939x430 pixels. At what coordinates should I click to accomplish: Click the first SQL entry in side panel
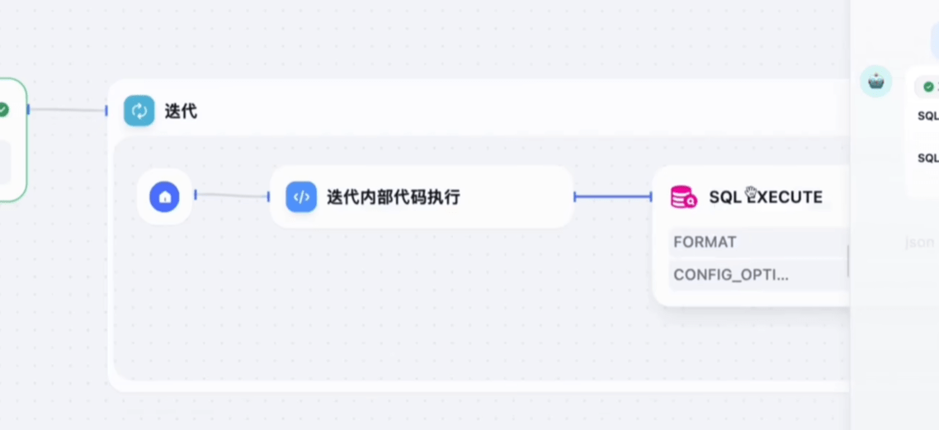click(928, 116)
